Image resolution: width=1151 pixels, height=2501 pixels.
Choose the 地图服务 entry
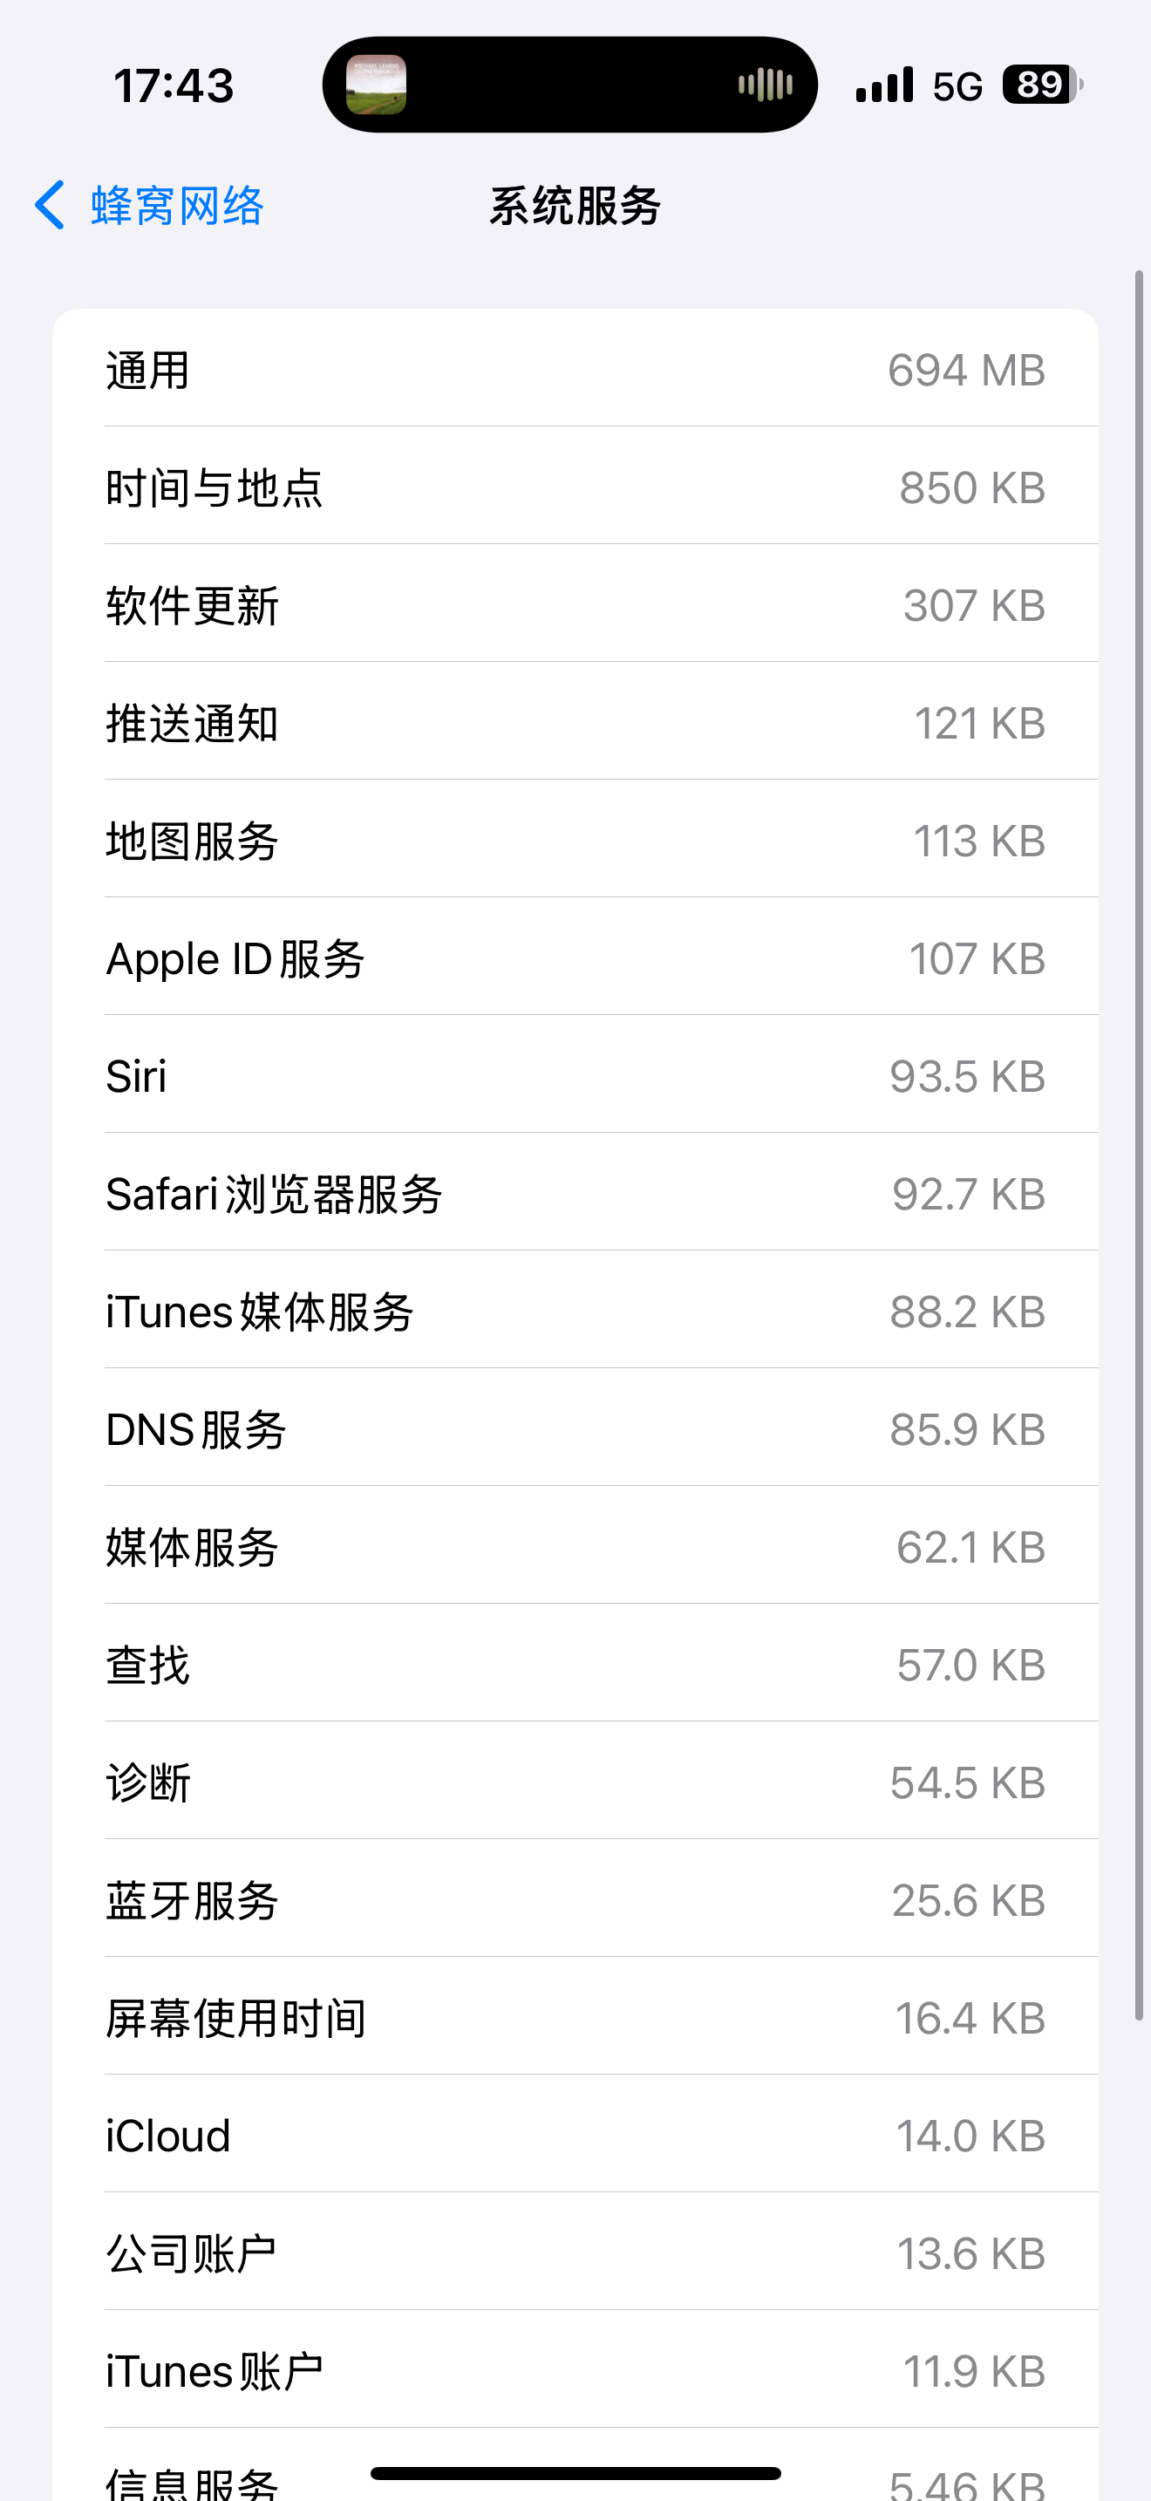575,840
